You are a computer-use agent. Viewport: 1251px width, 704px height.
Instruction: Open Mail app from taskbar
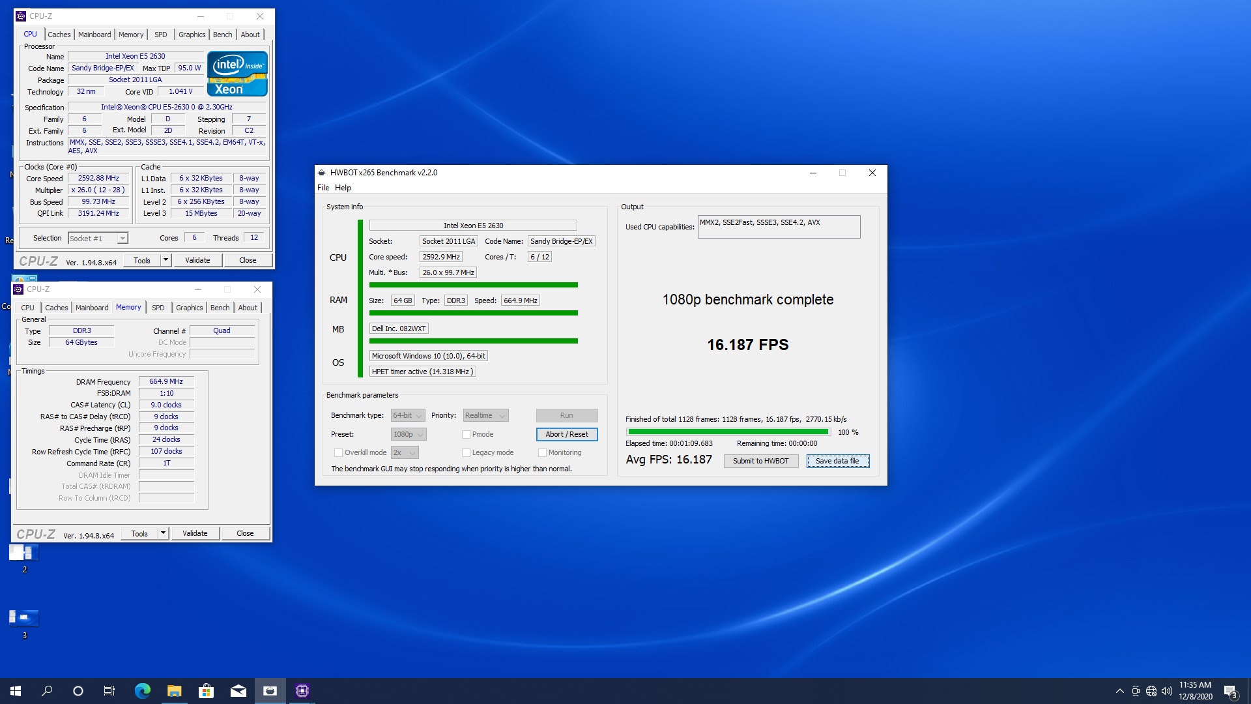(238, 691)
